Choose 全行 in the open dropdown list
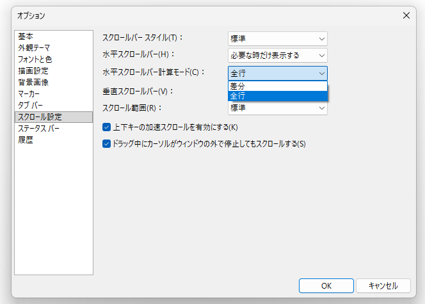This screenshot has height=304, width=425. [278, 96]
